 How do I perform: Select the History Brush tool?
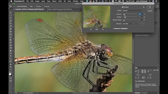coord(10,42)
